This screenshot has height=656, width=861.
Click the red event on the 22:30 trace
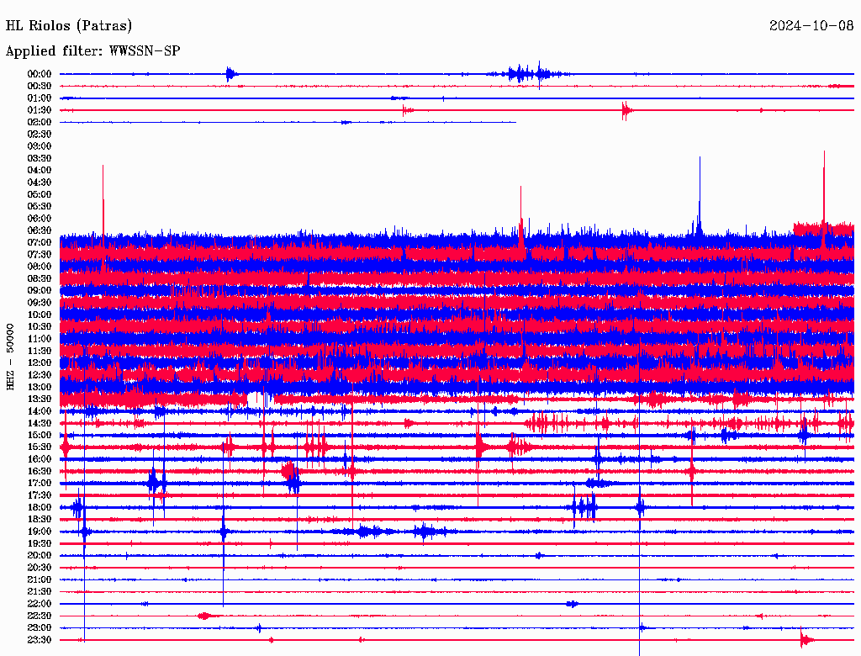[204, 616]
